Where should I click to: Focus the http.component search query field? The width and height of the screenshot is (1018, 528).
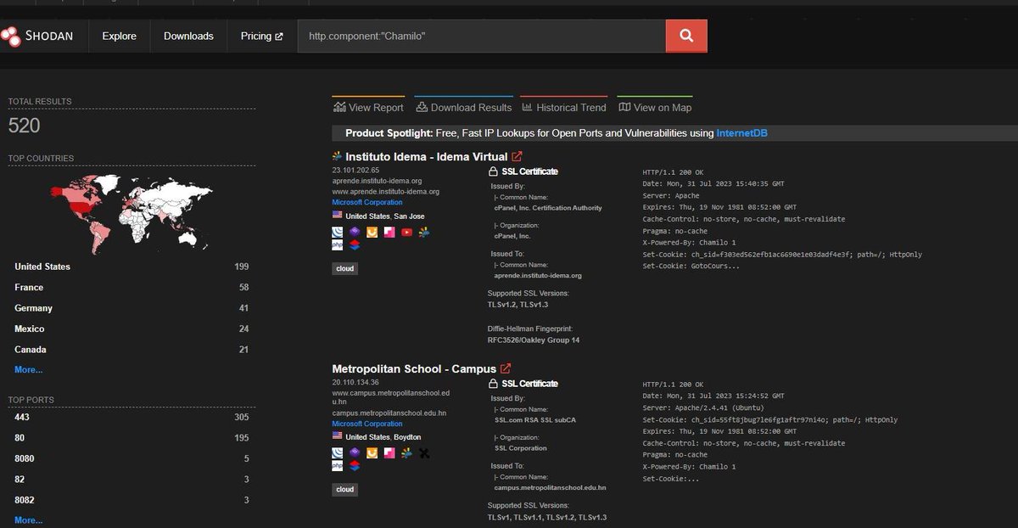[481, 37]
